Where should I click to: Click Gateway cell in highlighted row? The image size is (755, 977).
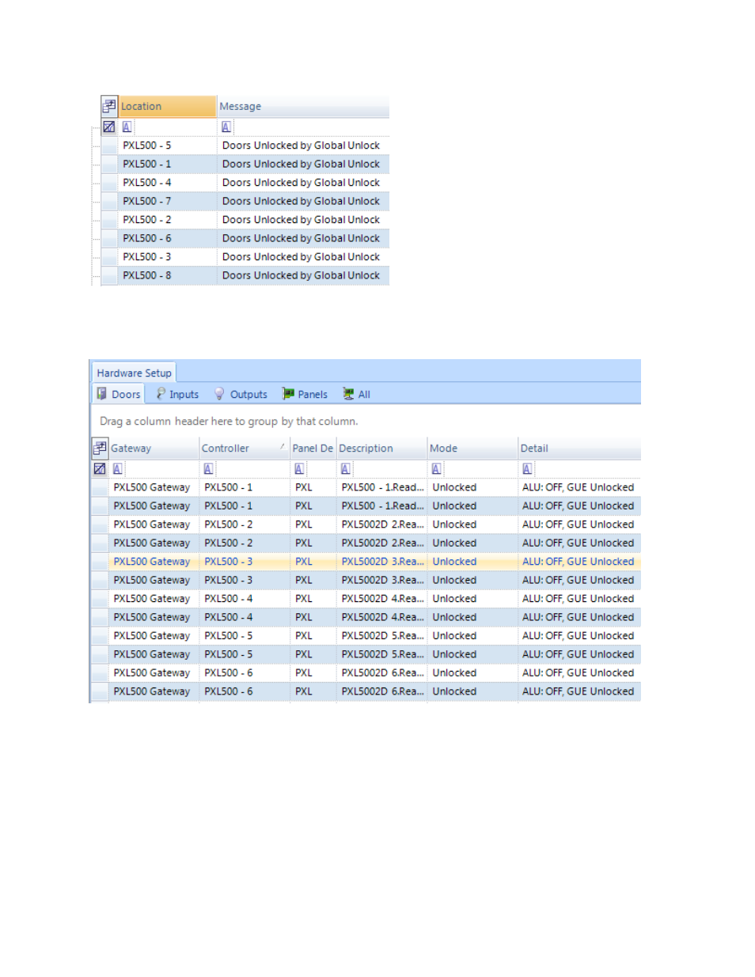pyautogui.click(x=154, y=562)
